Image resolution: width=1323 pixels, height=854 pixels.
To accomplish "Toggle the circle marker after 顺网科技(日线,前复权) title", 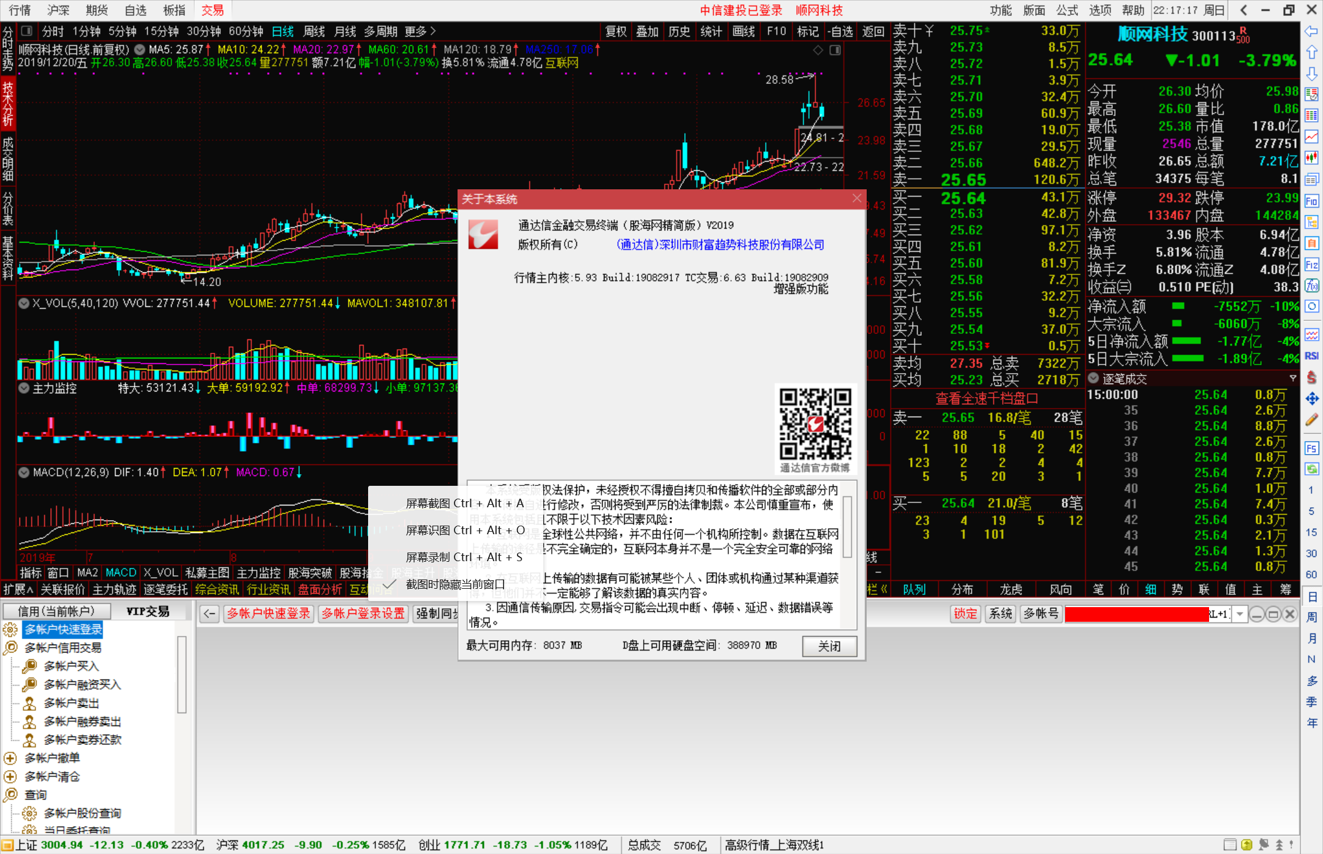I will (x=140, y=50).
